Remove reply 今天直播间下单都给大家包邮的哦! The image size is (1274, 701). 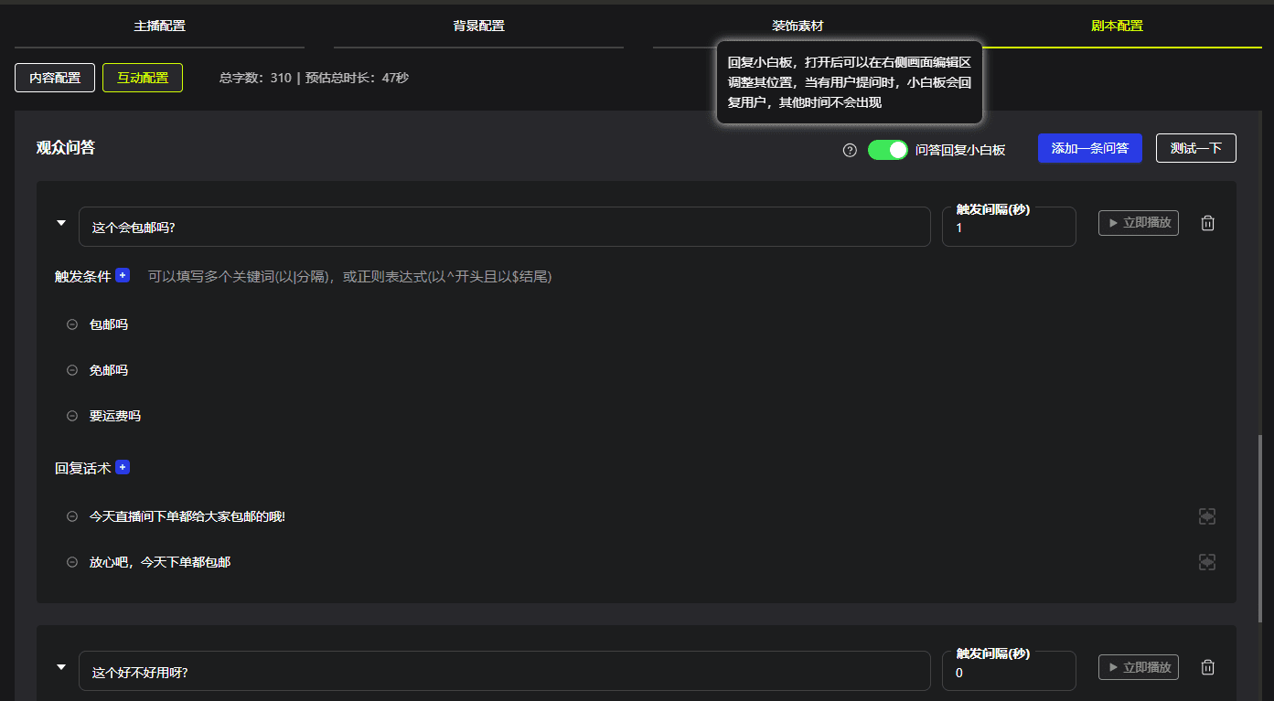(72, 516)
